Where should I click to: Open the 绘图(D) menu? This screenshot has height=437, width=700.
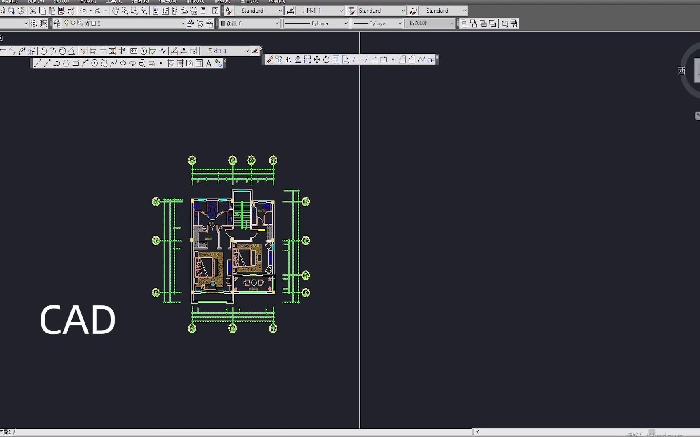tap(140, 2)
